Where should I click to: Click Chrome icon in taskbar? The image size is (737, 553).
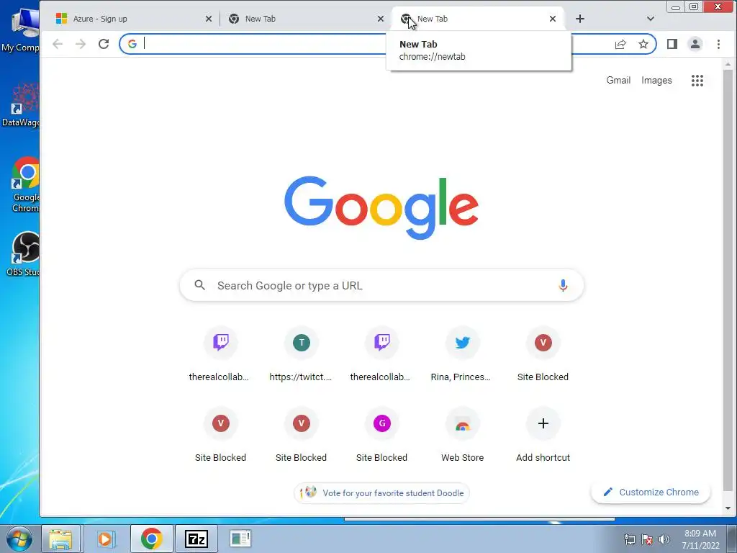pos(151,539)
